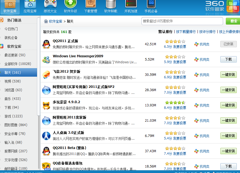Click the QQ2011 Beta (繁体) penguin icon
Viewport: 240px width, 173px height.
pos(46,151)
